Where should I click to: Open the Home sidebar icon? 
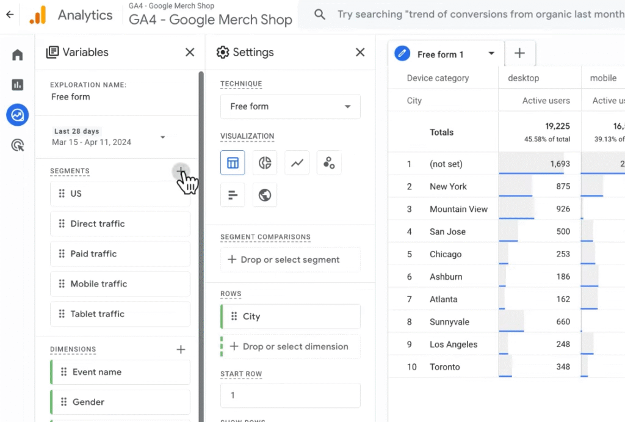(18, 54)
